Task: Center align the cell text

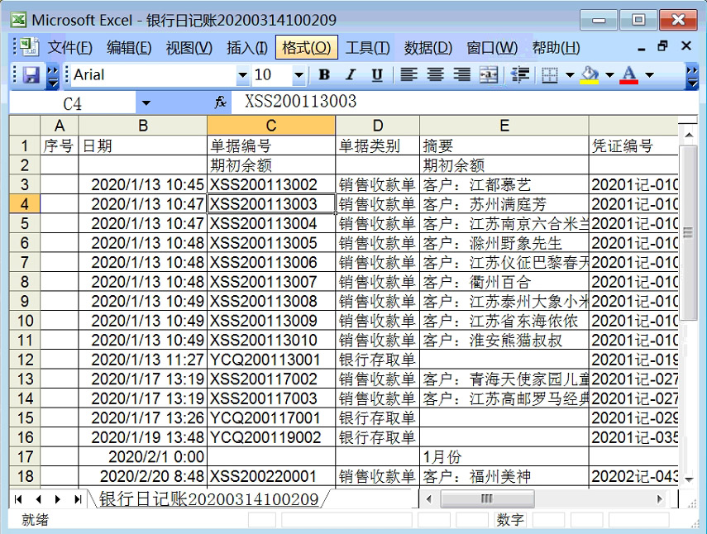Action: [435, 75]
